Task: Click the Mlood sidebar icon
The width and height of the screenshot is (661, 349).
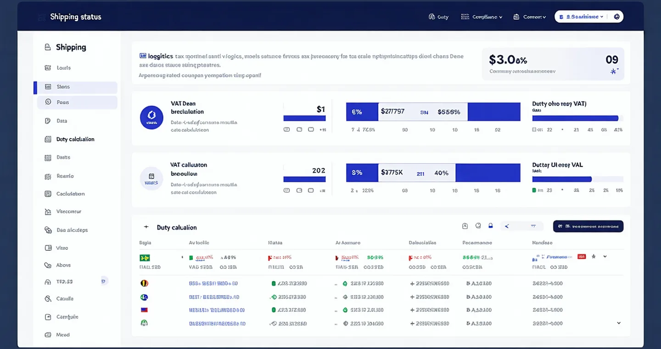Action: (x=48, y=335)
